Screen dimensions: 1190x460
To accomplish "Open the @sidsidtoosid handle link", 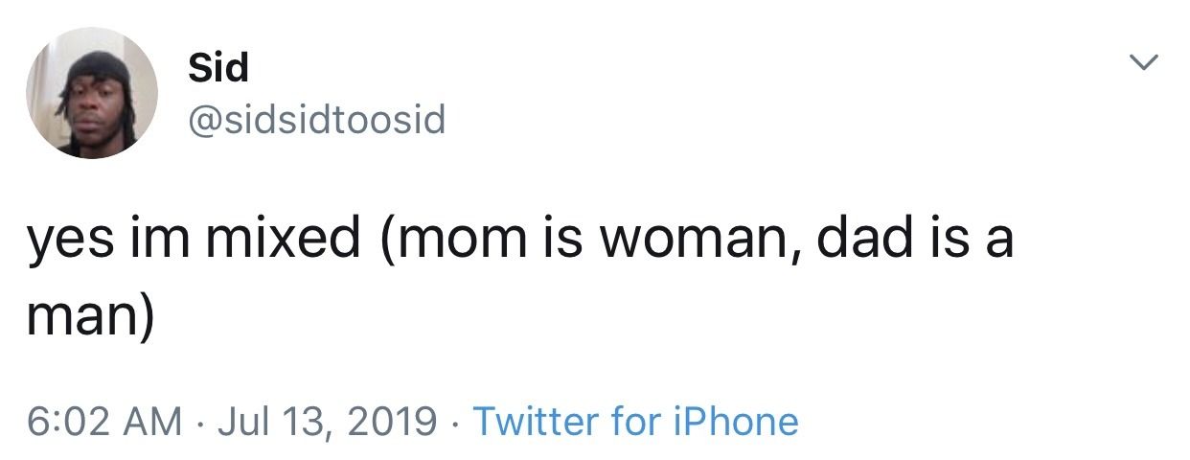I will [316, 121].
